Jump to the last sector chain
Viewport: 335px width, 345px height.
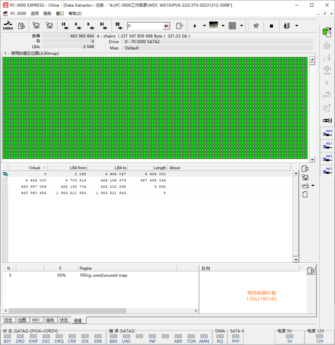(103, 26)
